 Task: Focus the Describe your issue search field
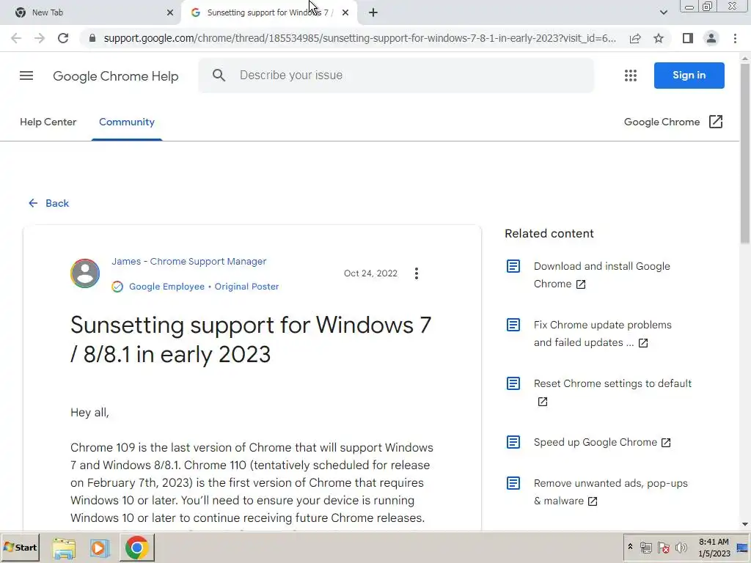pos(396,76)
